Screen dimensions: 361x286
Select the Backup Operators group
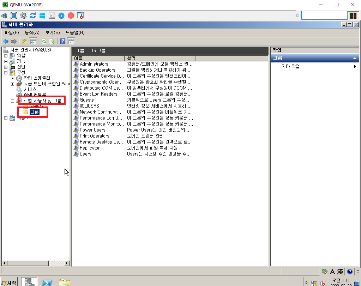pos(97,70)
